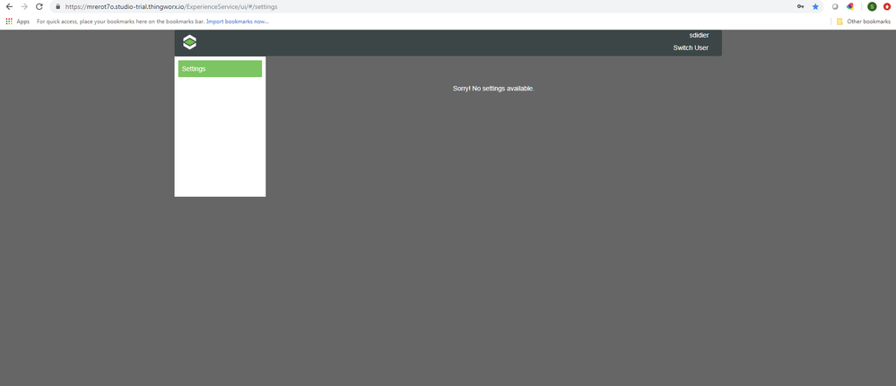Open the green S profile avatar
Image resolution: width=896 pixels, height=386 pixels.
coord(872,7)
